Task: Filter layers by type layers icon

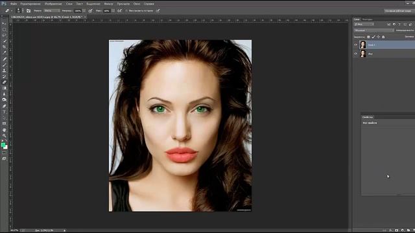Action: point(399,25)
